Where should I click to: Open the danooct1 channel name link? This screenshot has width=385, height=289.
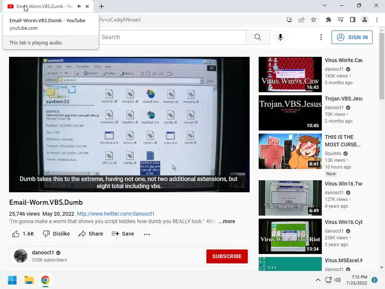(x=43, y=252)
